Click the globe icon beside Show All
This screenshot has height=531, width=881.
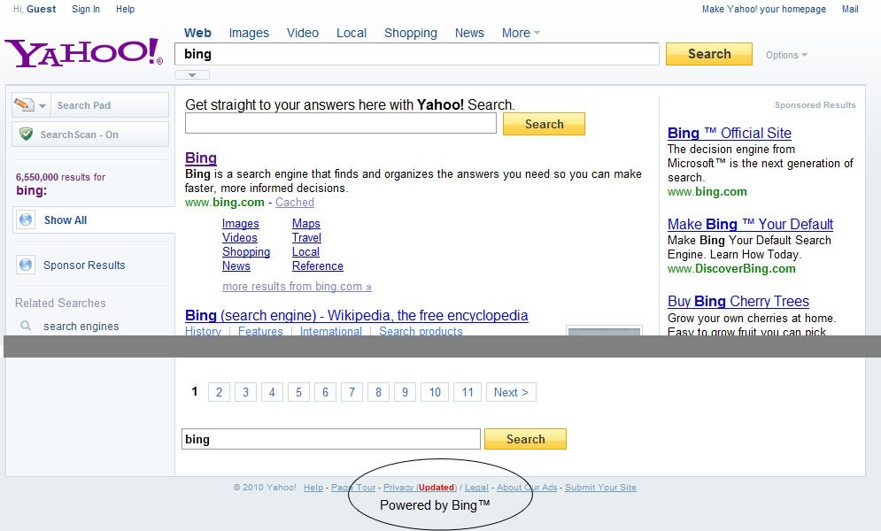click(x=26, y=219)
